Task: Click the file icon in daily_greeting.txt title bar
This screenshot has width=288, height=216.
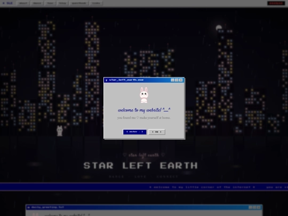Action: 28,207
